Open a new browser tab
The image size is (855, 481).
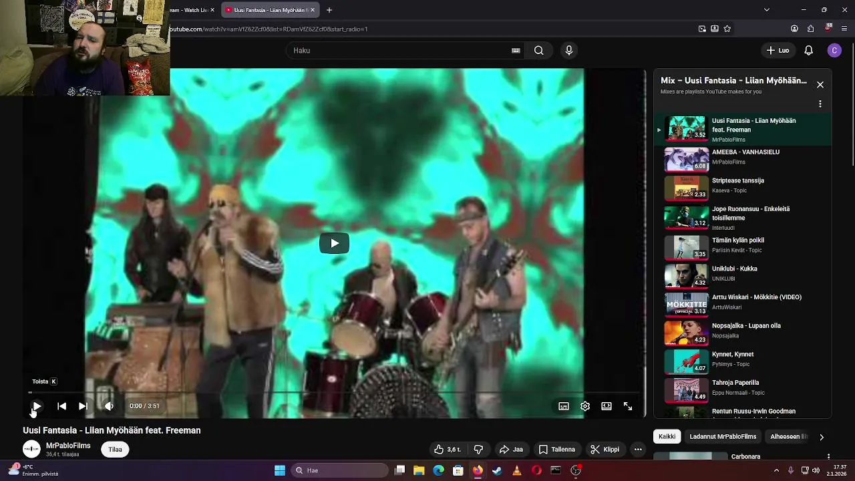point(329,10)
